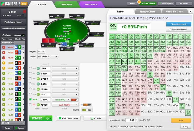Click the Paste hand history button

(13, 22)
